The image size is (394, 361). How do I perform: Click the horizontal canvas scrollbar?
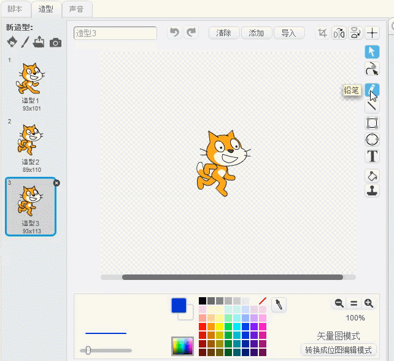[233, 277]
